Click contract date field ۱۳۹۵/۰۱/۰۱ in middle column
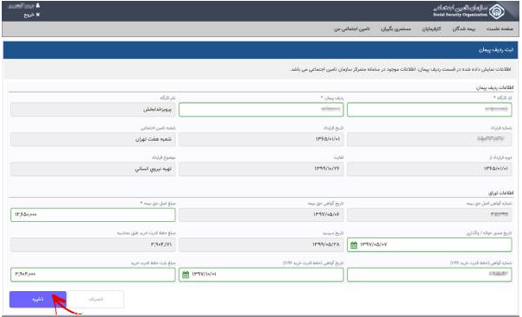Screen dimensions: 522x317 click(261, 139)
